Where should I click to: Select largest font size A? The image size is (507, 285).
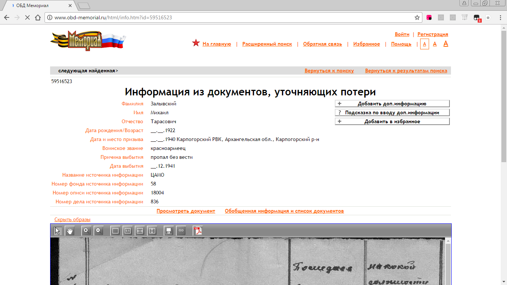coord(446,43)
